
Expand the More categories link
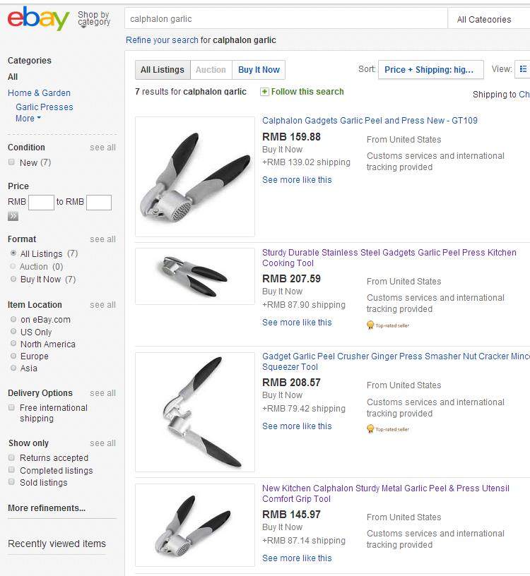coord(28,119)
